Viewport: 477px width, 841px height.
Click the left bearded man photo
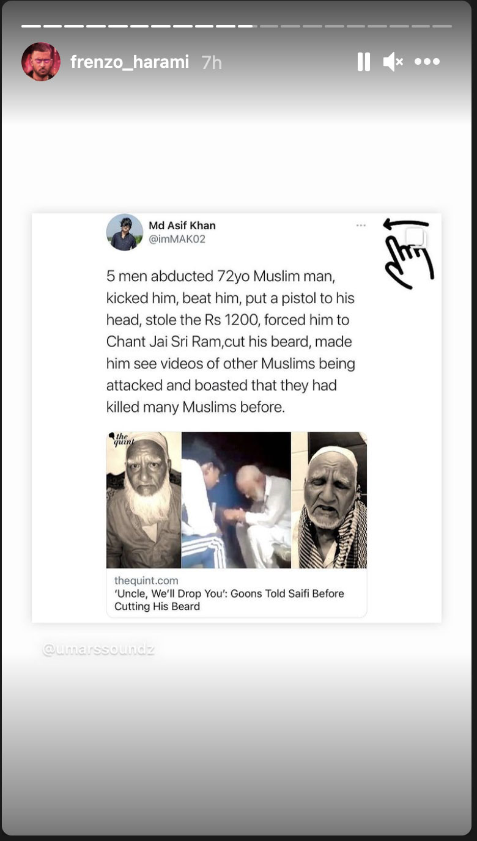[144, 500]
